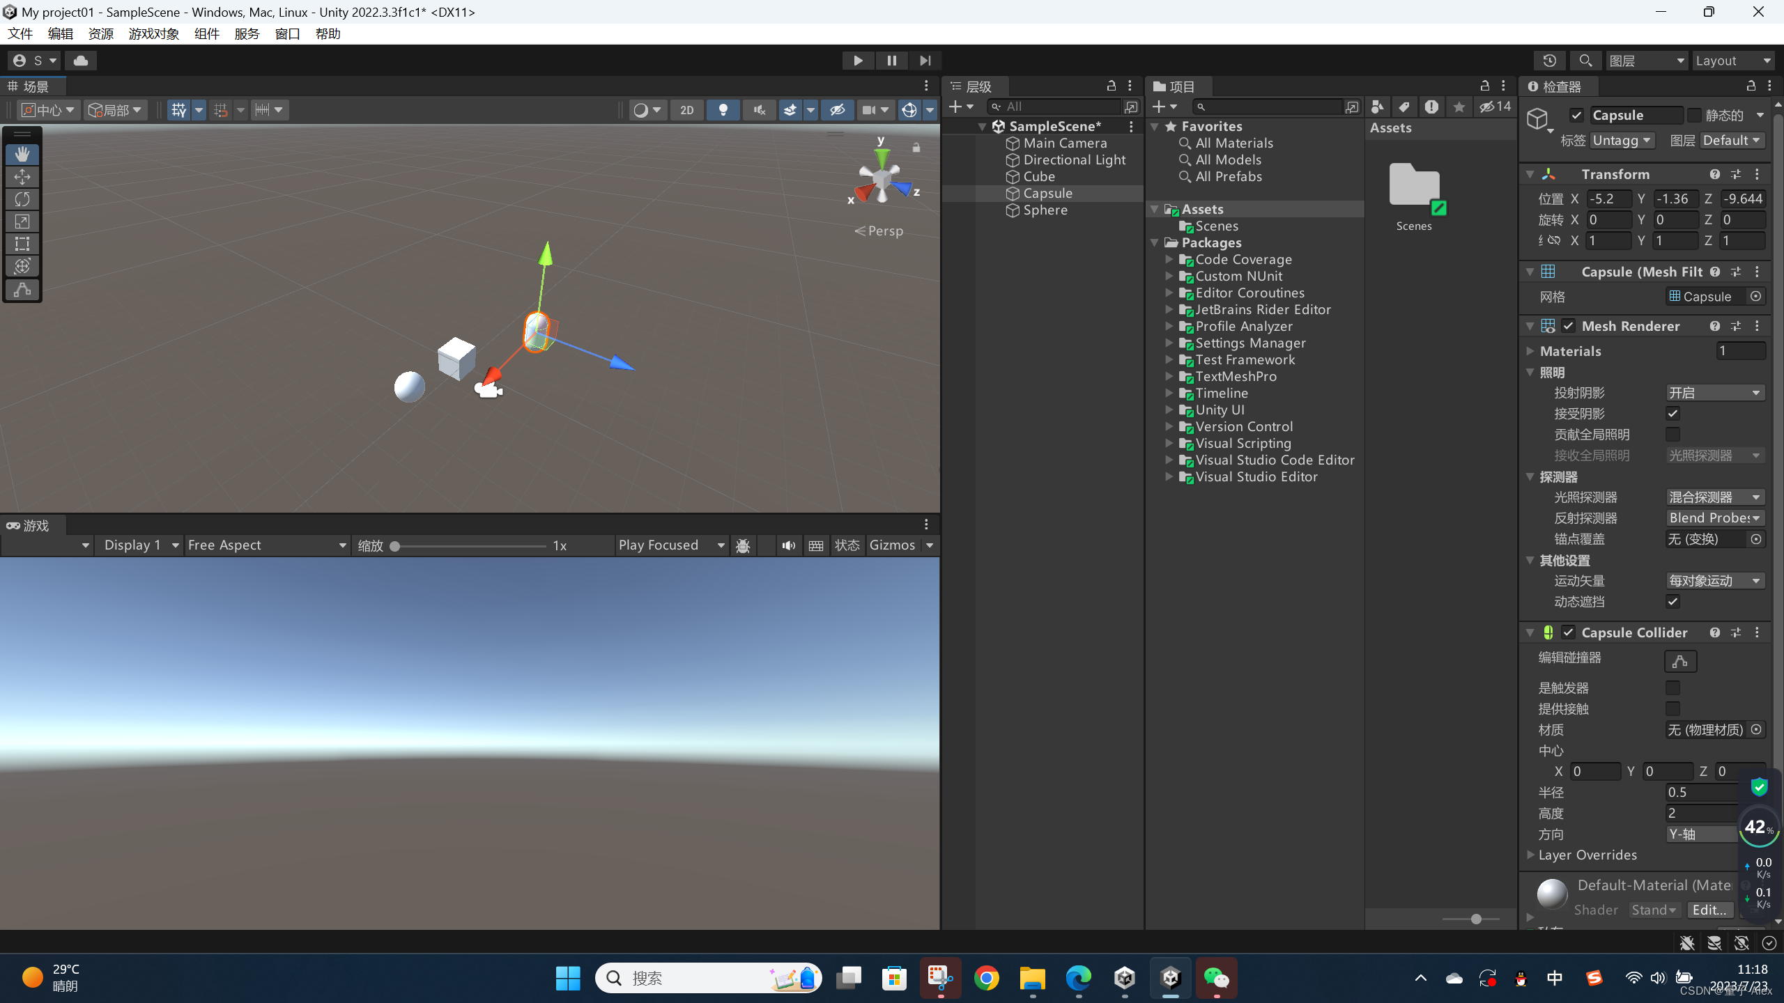The image size is (1784, 1003).
Task: Click the Edit Collider icon button
Action: [x=1679, y=660]
